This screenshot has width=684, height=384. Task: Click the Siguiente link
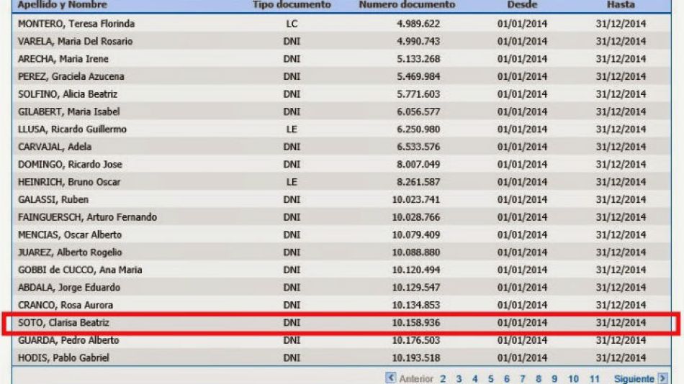coord(634,379)
